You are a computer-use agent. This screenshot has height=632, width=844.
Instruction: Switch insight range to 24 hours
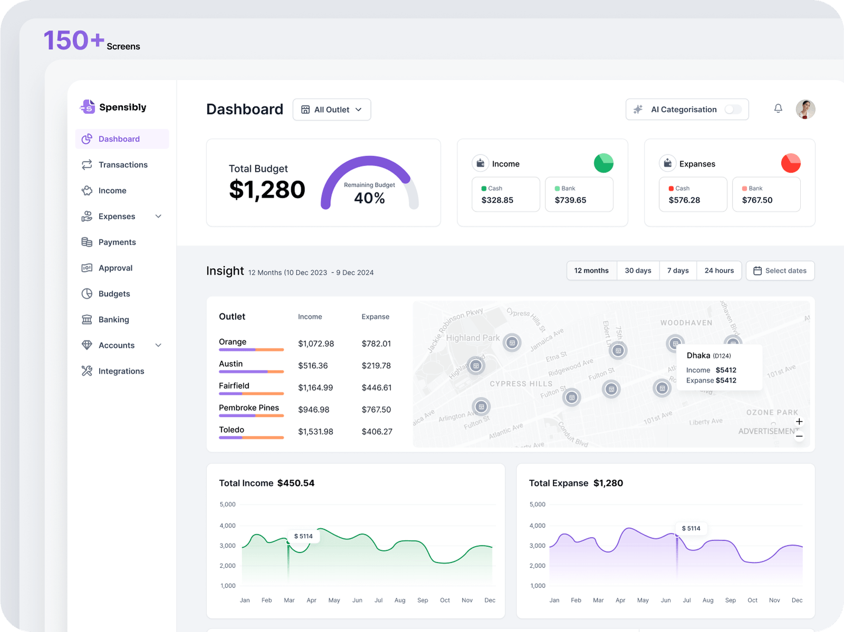(x=719, y=270)
